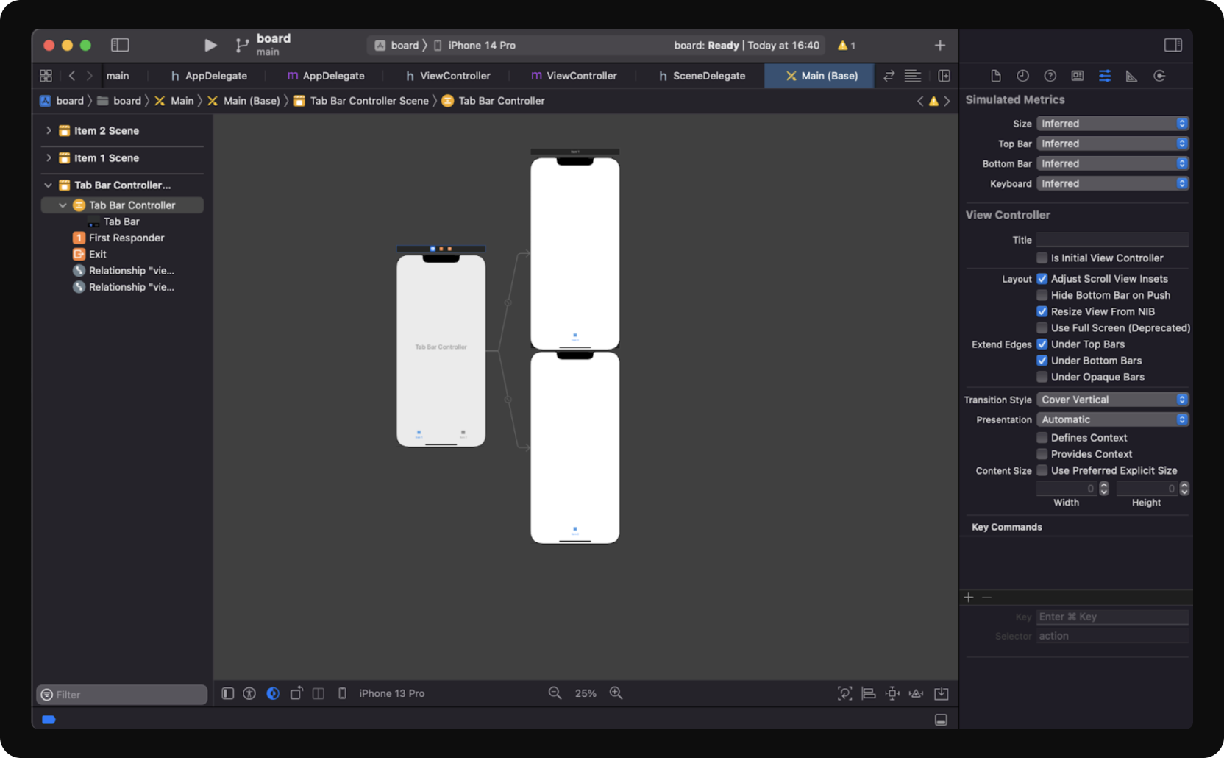Type in the document outline Filter field
1224x758 pixels.
[121, 694]
